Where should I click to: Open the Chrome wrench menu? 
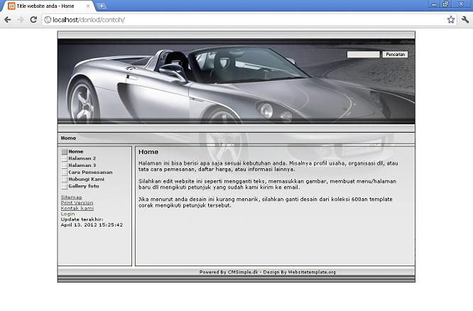[x=465, y=20]
